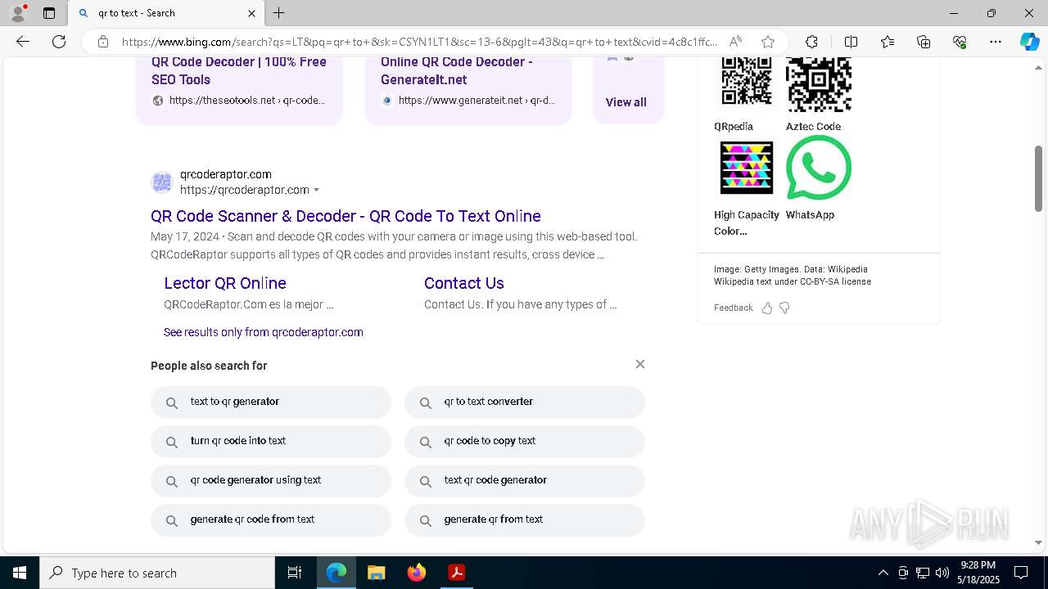This screenshot has width=1048, height=589.
Task: Click the address bar URL field
Action: point(418,42)
